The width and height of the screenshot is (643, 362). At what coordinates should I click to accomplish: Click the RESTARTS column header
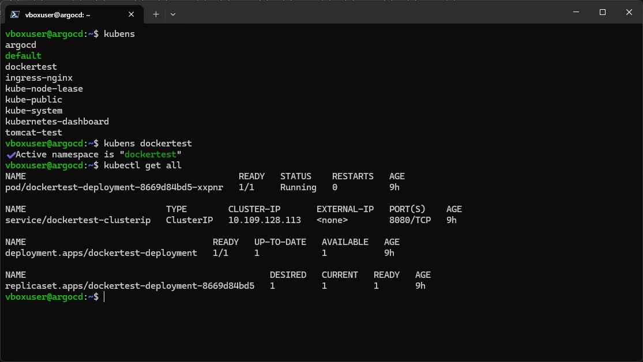click(353, 176)
